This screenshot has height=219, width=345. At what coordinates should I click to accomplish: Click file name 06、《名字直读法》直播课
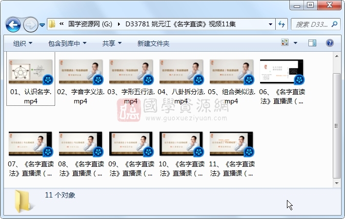click(282, 96)
